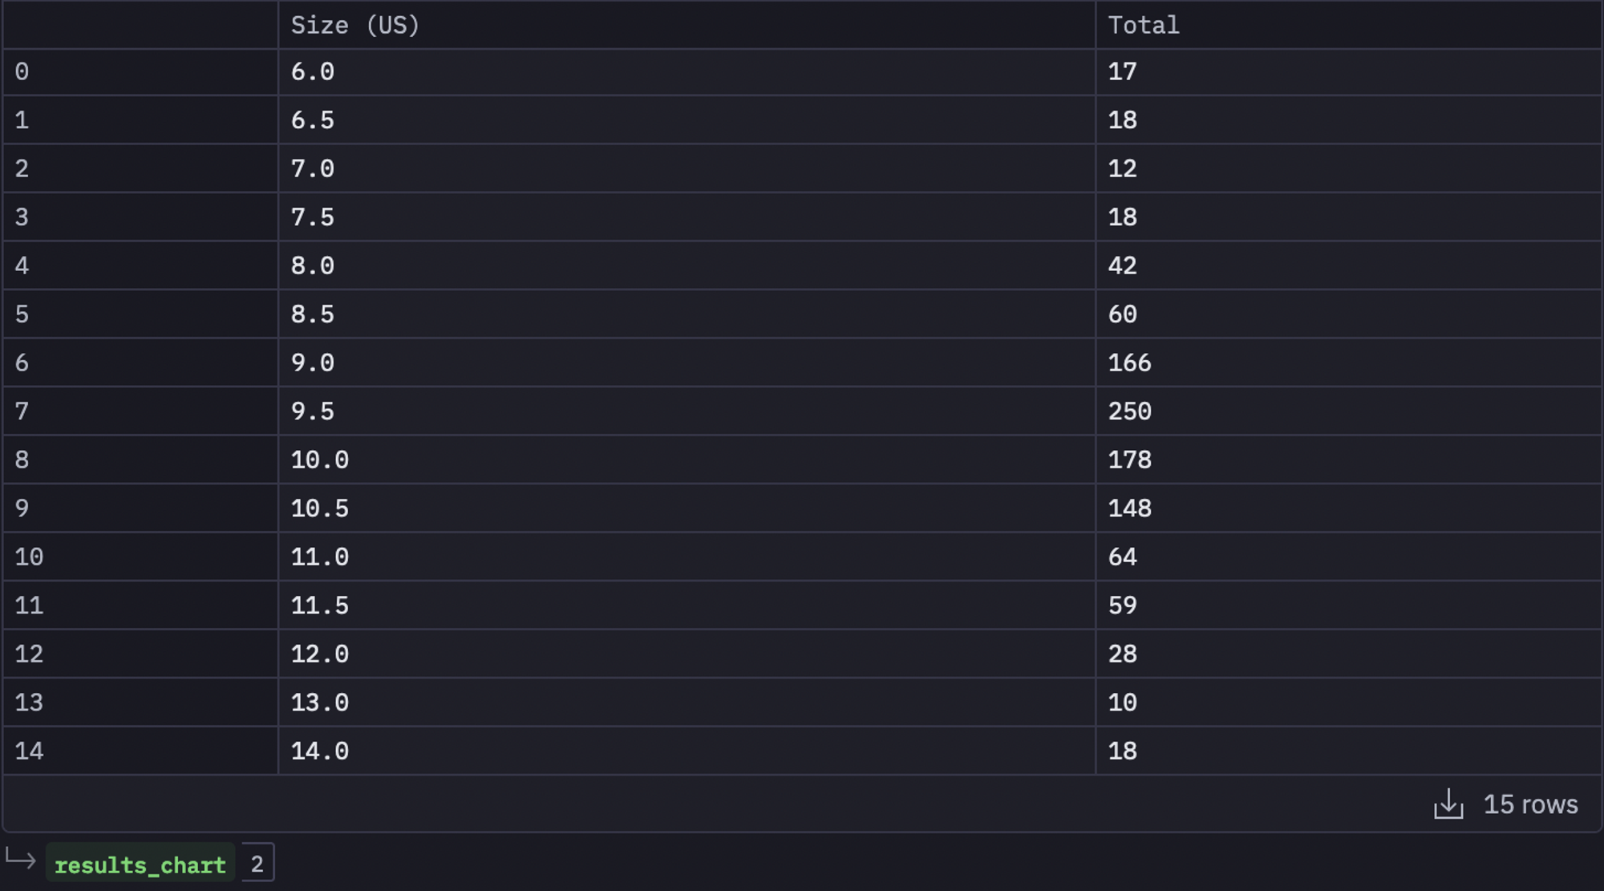Click the output arrow icon beside results_chart
Viewport: 1604px width, 891px height.
tap(21, 860)
